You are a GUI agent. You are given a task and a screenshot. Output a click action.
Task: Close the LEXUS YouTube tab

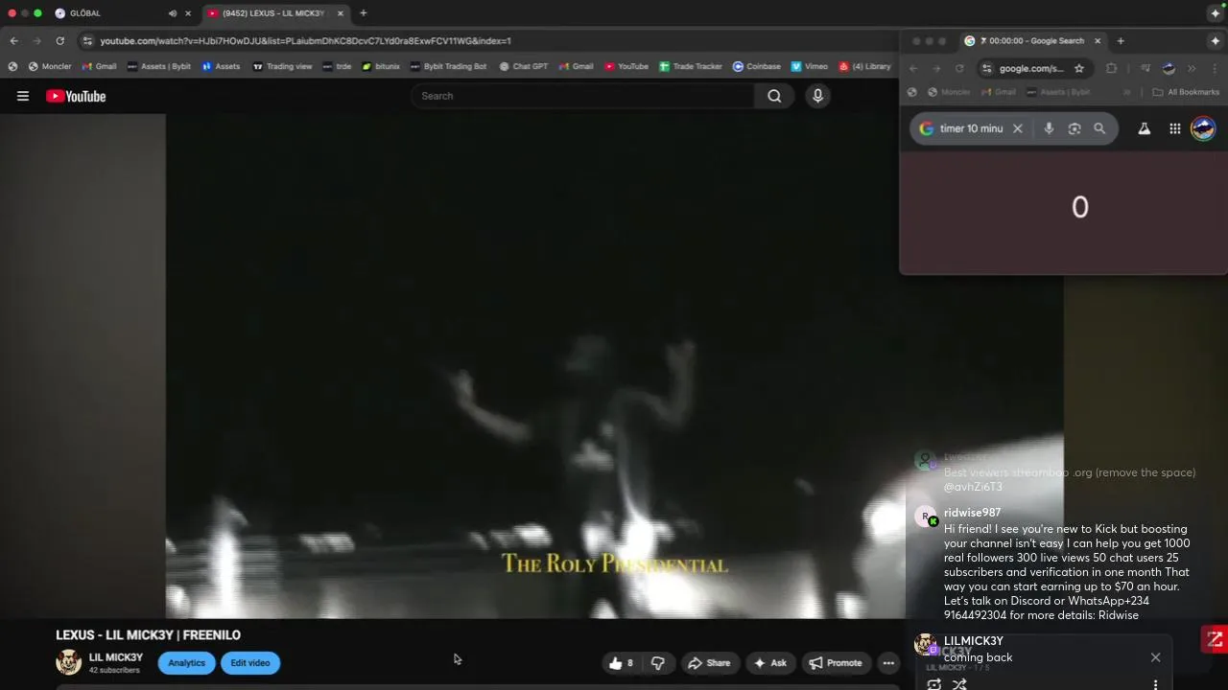[x=340, y=13]
